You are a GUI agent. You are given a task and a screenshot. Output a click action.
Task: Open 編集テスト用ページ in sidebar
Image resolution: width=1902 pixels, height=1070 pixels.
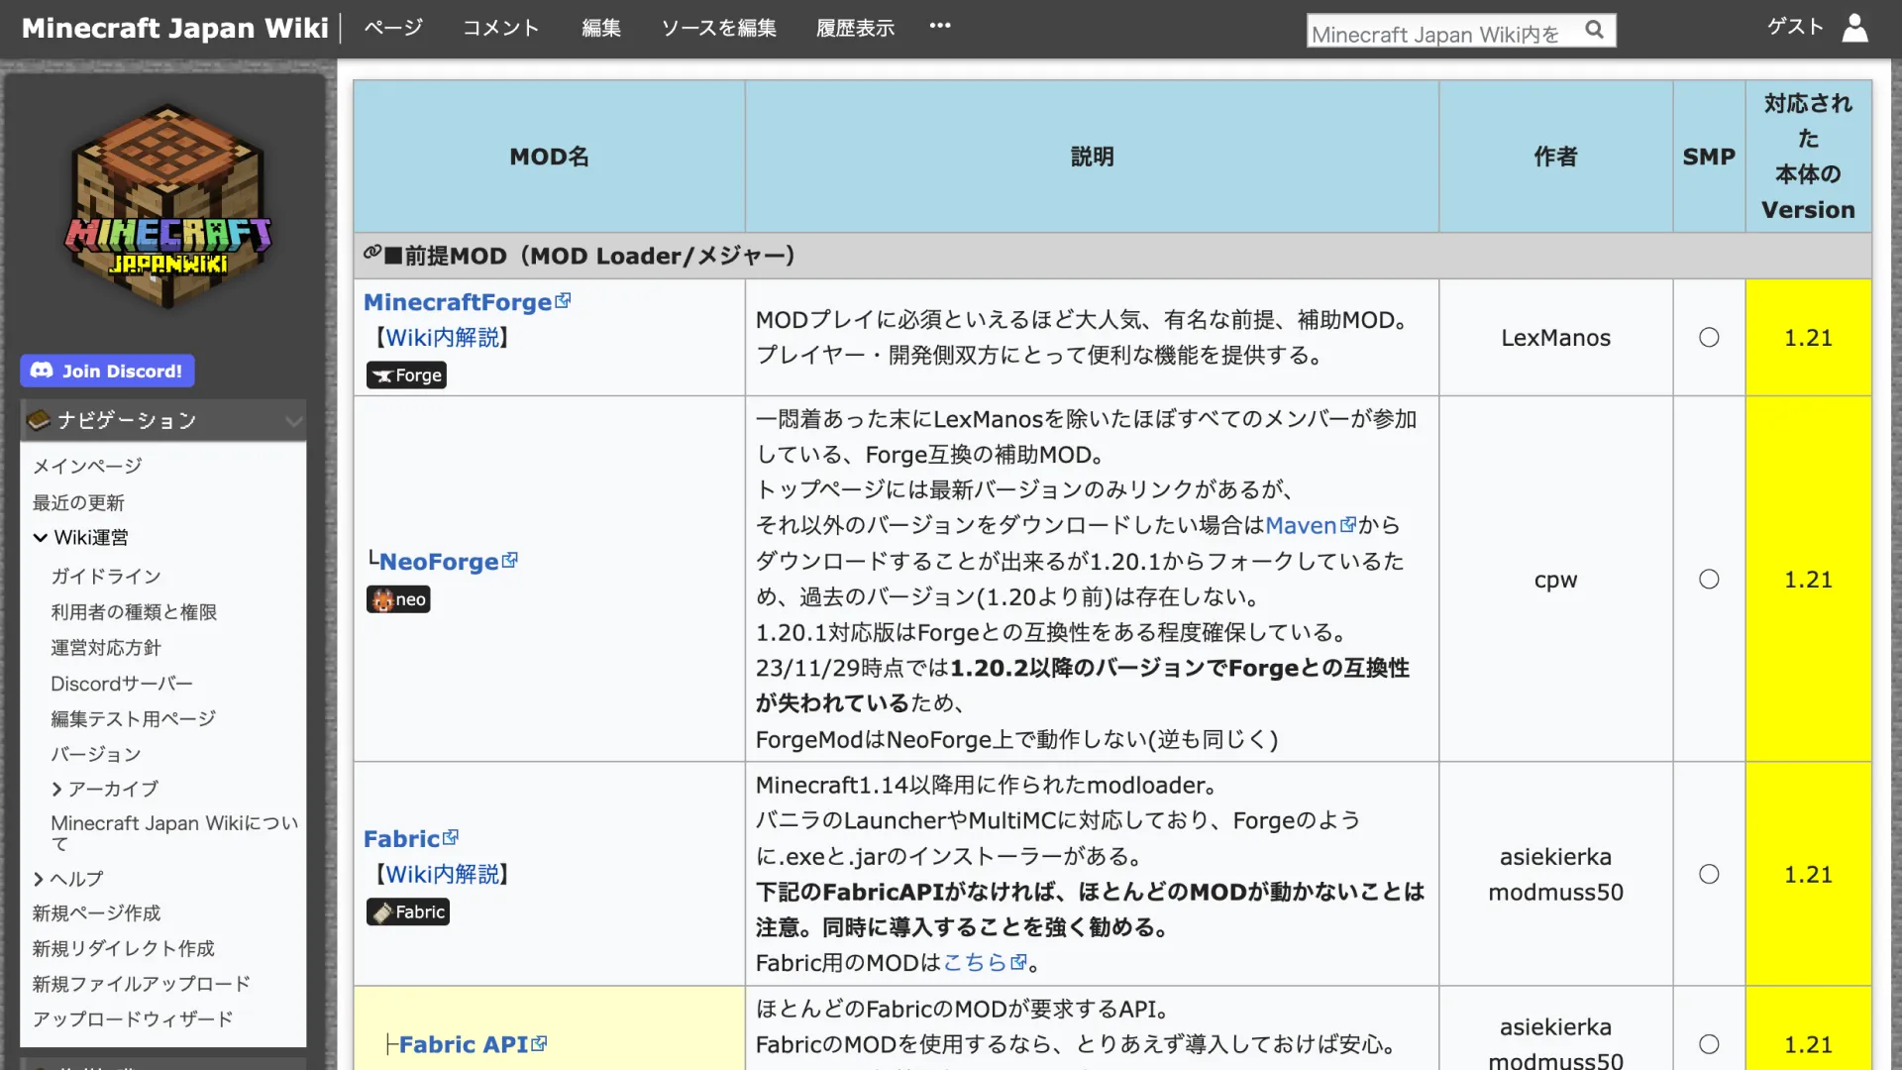[x=134, y=719]
